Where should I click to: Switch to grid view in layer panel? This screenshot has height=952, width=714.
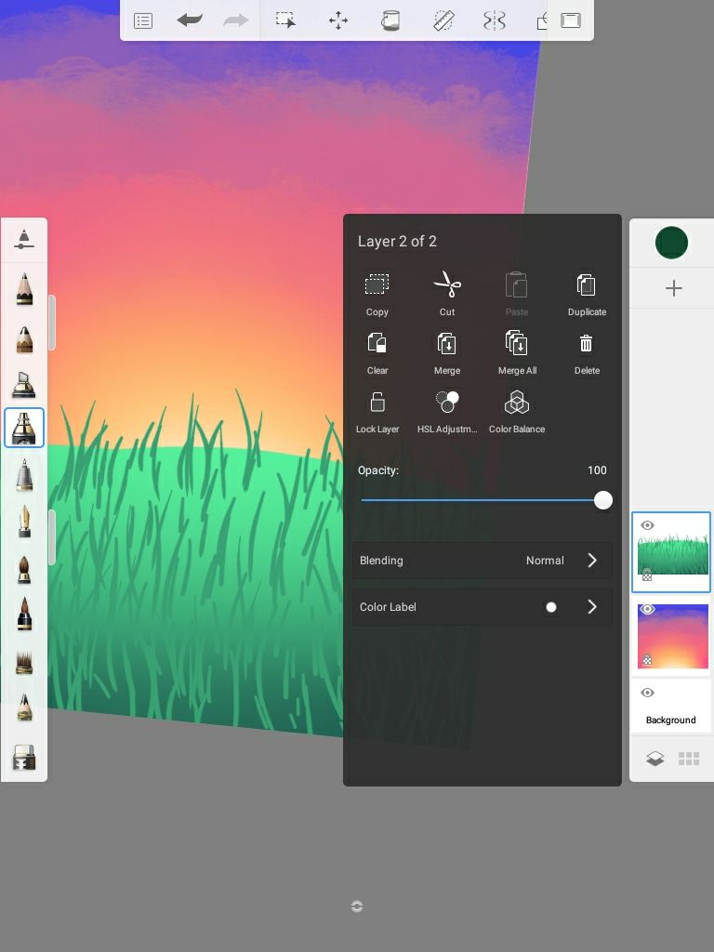pyautogui.click(x=689, y=759)
